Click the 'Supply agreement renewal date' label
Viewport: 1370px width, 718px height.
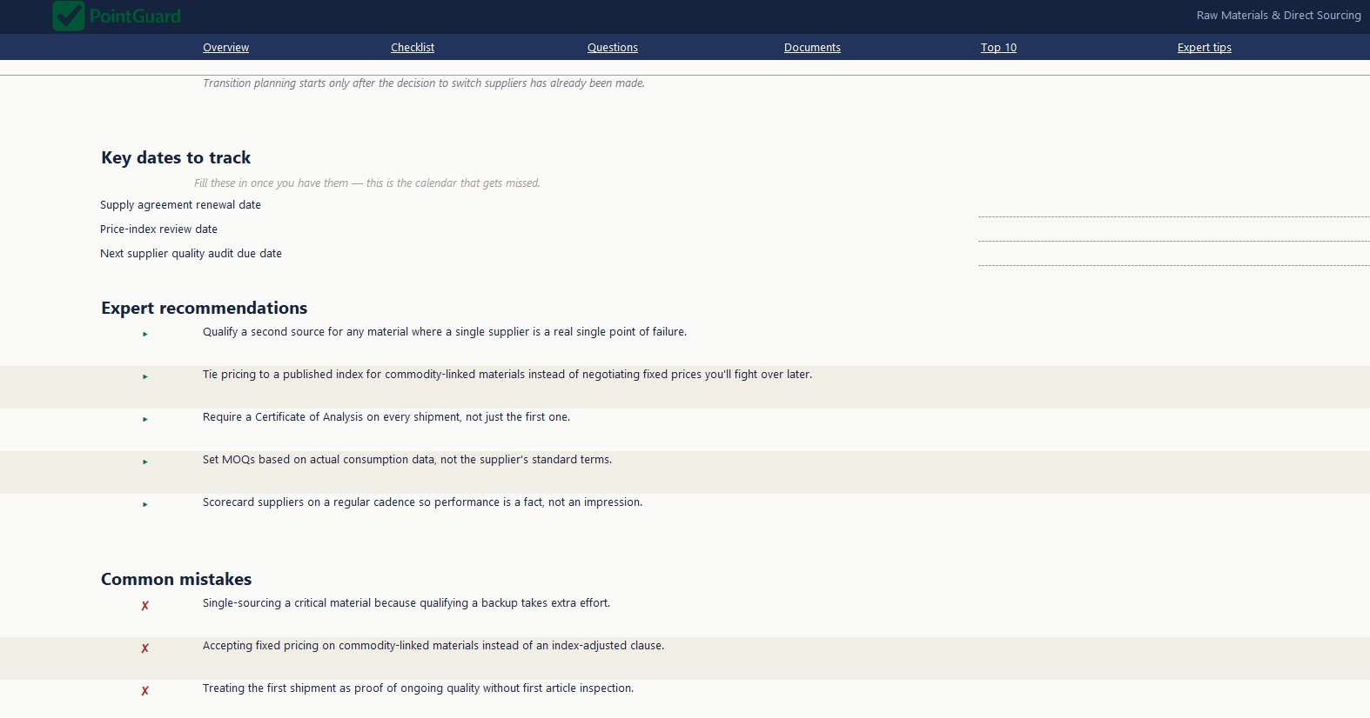pos(180,205)
